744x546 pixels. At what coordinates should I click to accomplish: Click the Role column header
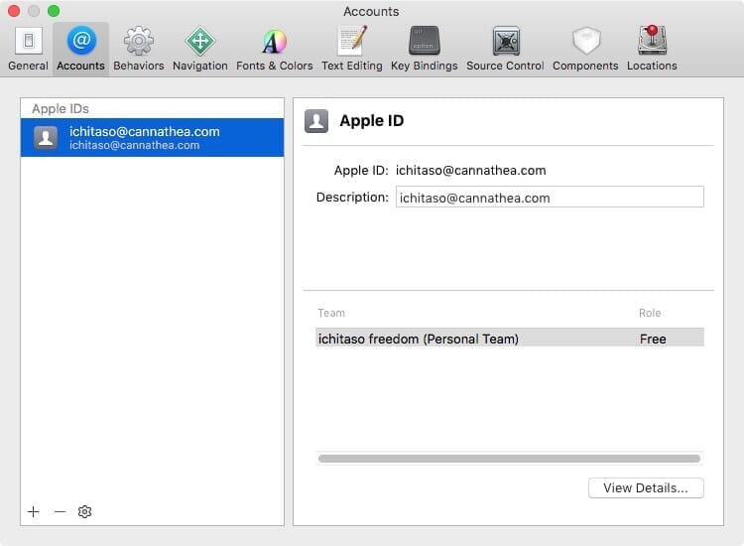coord(650,313)
